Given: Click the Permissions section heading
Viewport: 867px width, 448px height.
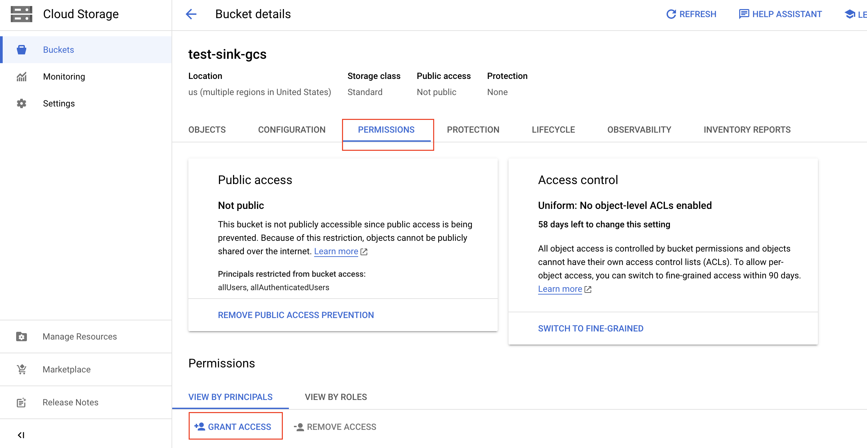Looking at the screenshot, I should [x=222, y=363].
